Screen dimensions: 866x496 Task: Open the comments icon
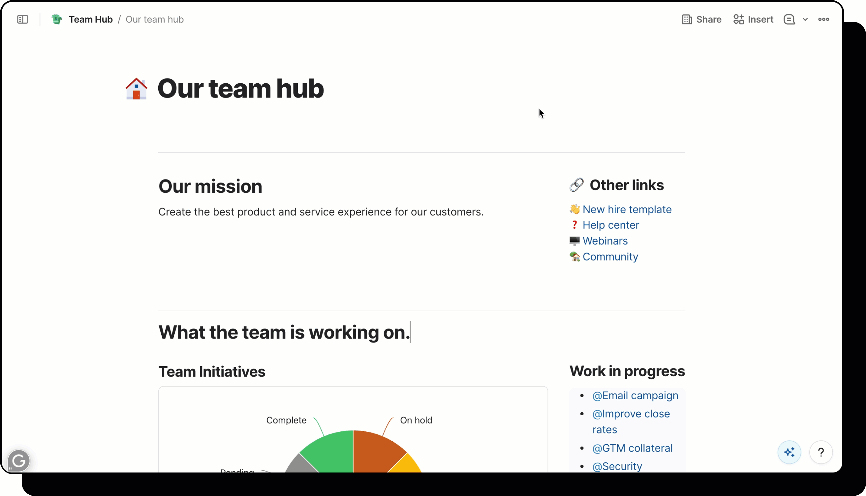(789, 19)
